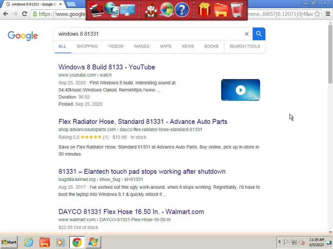Click the green padlock icon in address bar

coord(35,14)
